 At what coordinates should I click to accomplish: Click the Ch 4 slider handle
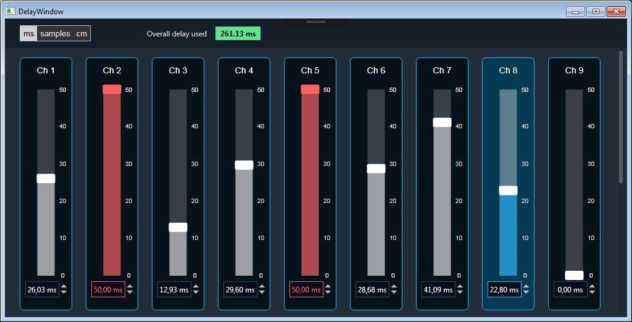(x=244, y=165)
